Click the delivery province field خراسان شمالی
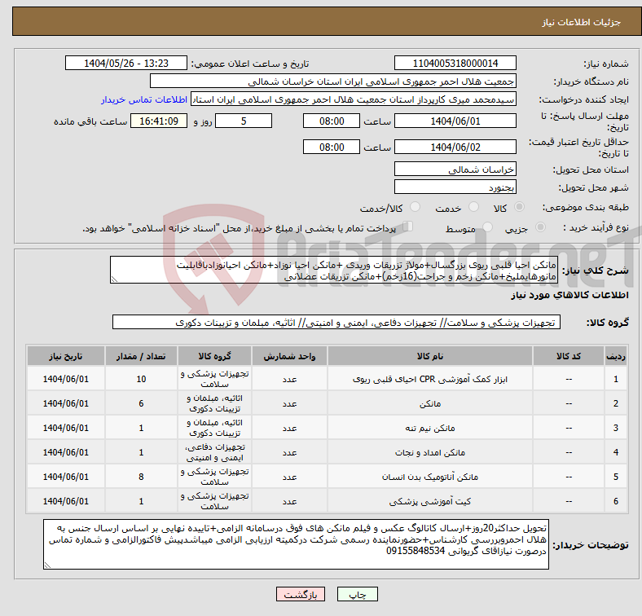 [x=455, y=169]
